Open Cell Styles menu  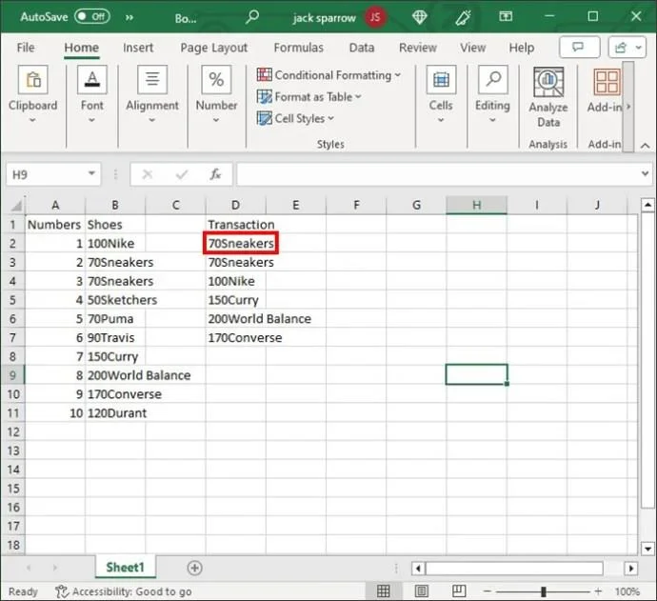click(295, 119)
